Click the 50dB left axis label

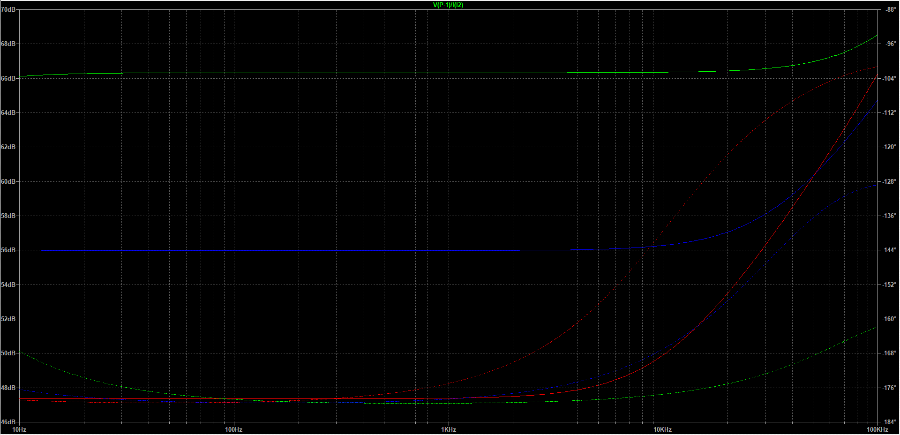pos(8,353)
